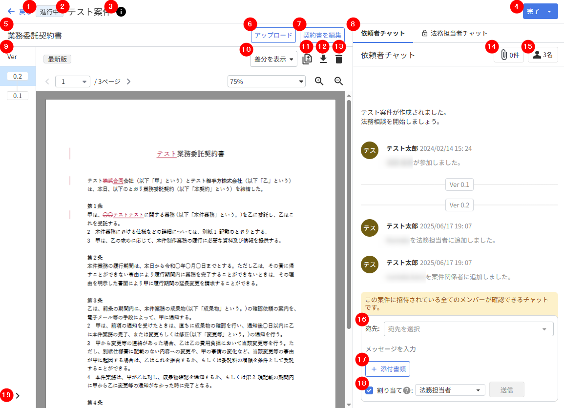Switch to 法務担当者チャット tab

click(x=455, y=34)
